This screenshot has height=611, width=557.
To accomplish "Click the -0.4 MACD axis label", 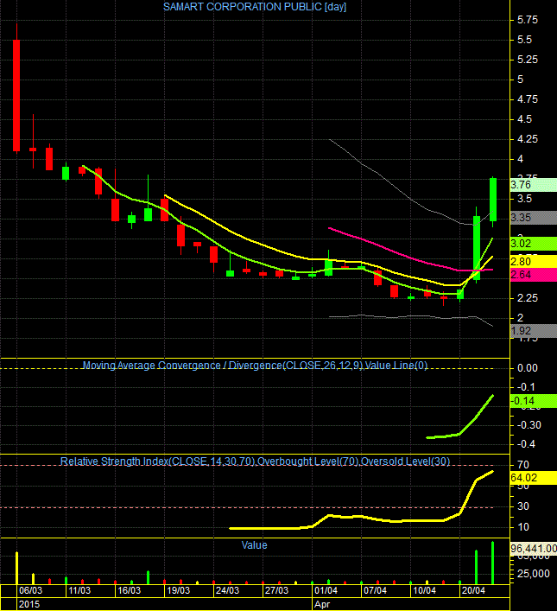I will coord(525,444).
